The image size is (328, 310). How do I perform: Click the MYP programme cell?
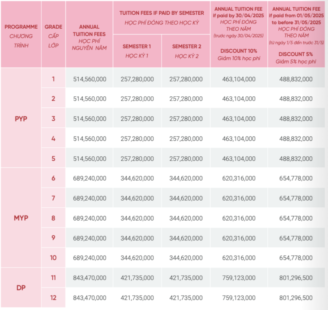click(21, 218)
